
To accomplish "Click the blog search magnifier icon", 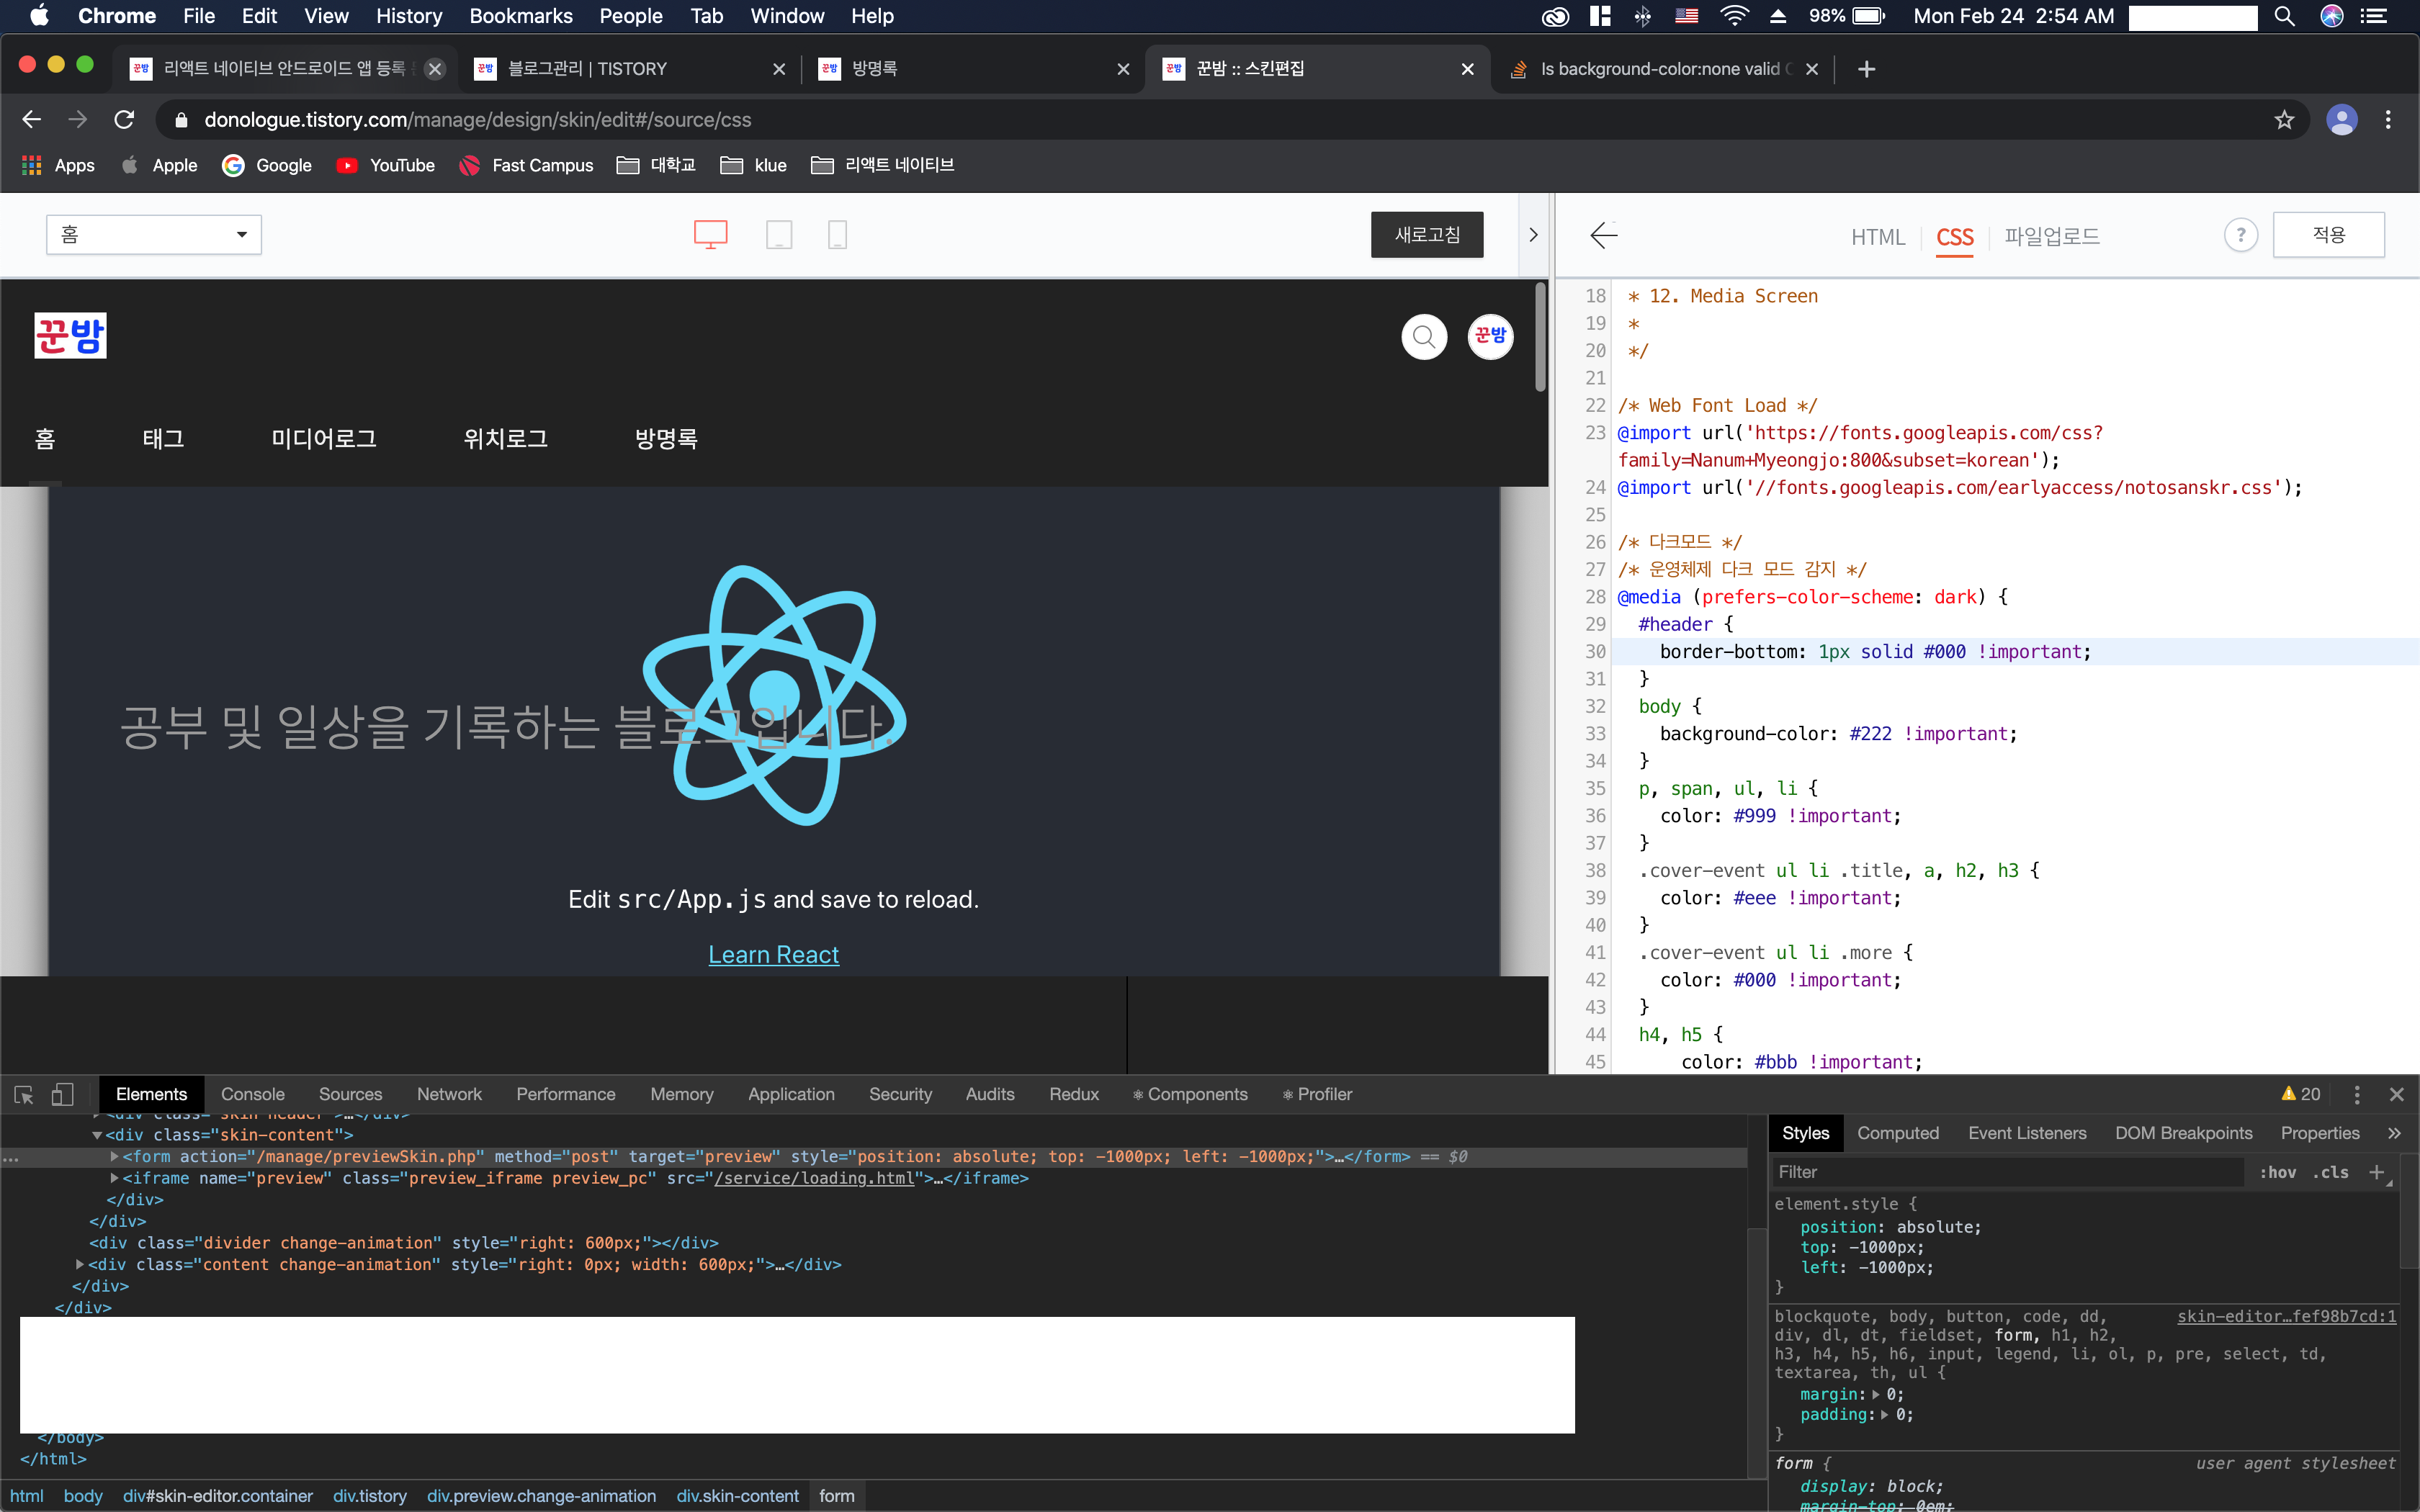I will point(1423,337).
